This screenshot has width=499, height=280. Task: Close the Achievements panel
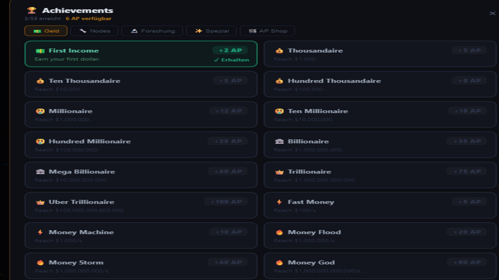tap(492, 13)
